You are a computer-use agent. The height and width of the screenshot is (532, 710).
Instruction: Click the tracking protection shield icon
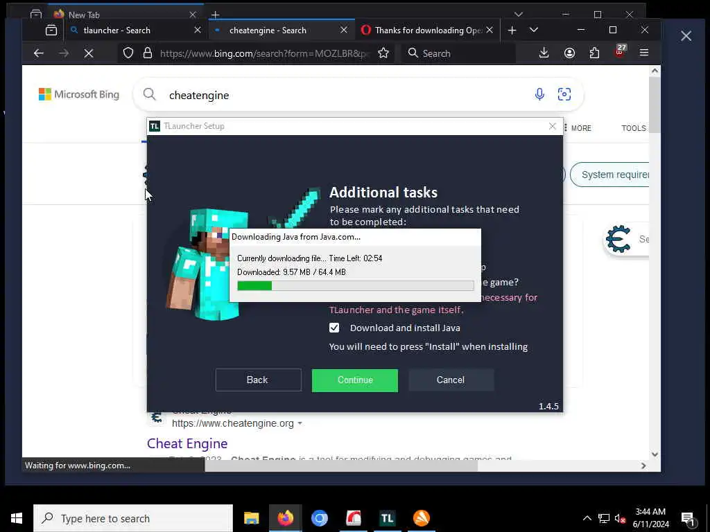(128, 53)
